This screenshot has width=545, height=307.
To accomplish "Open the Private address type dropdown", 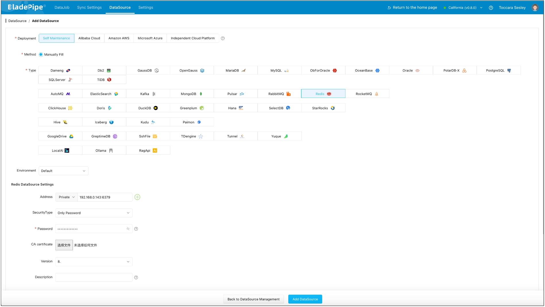I will [66, 197].
